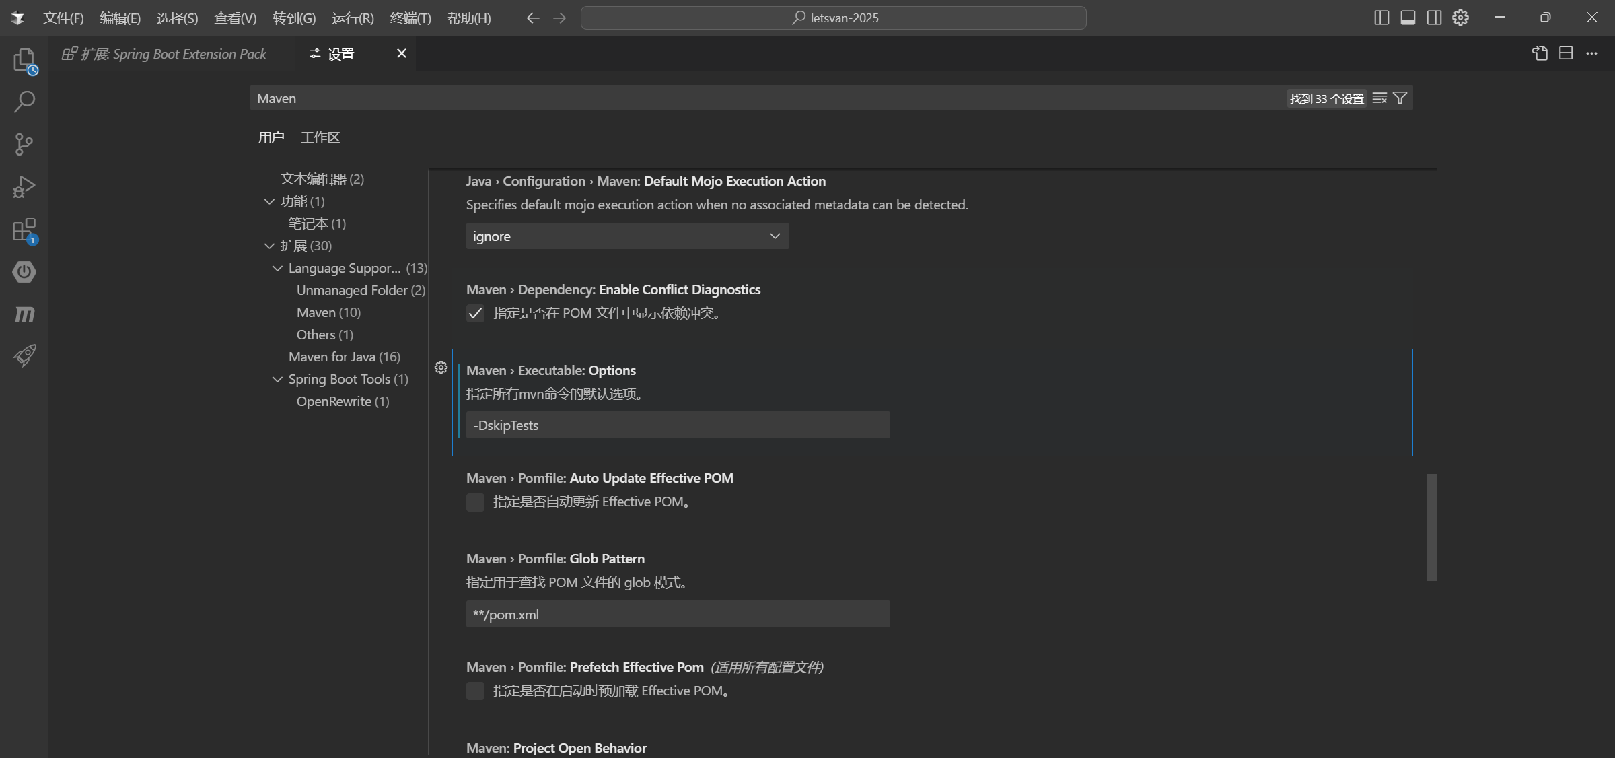This screenshot has width=1615, height=758.
Task: Enable Auto Update Effective POM
Action: 475,502
